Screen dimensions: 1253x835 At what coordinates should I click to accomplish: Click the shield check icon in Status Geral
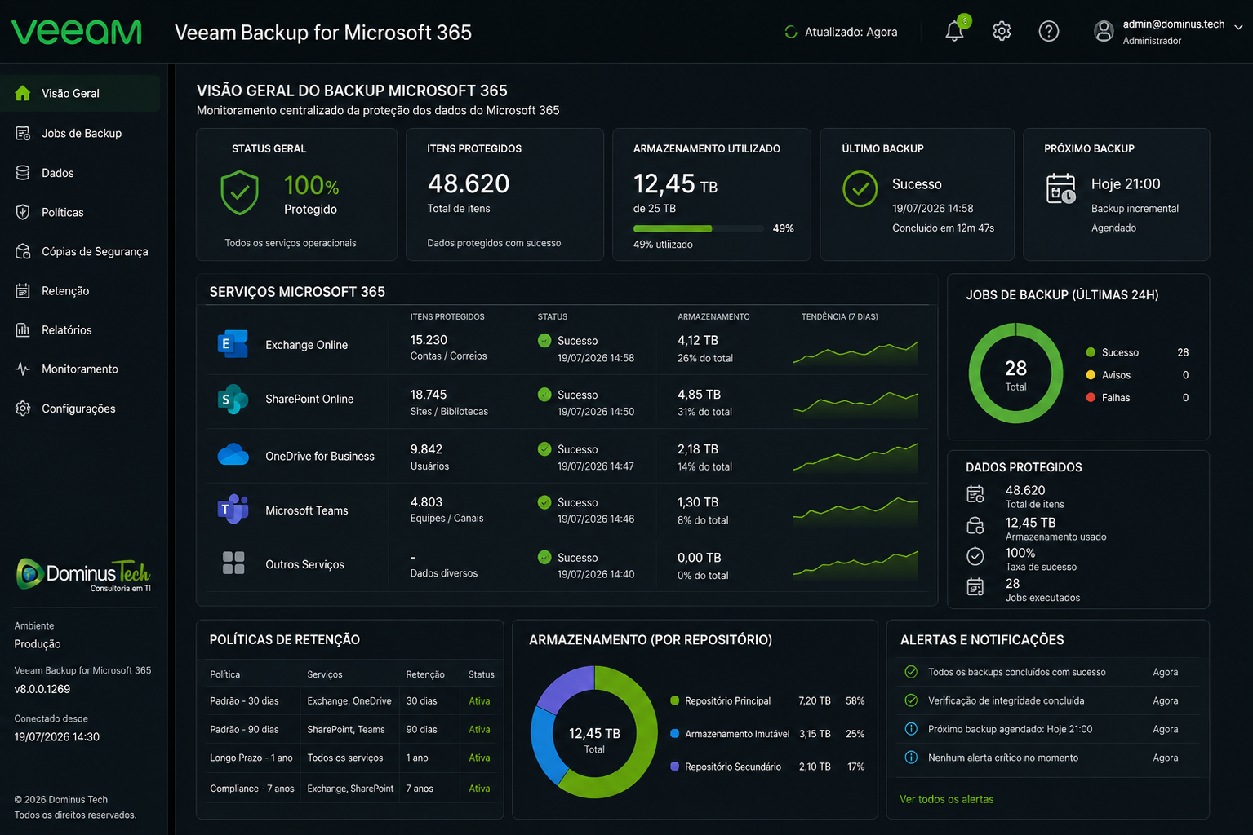pos(240,192)
